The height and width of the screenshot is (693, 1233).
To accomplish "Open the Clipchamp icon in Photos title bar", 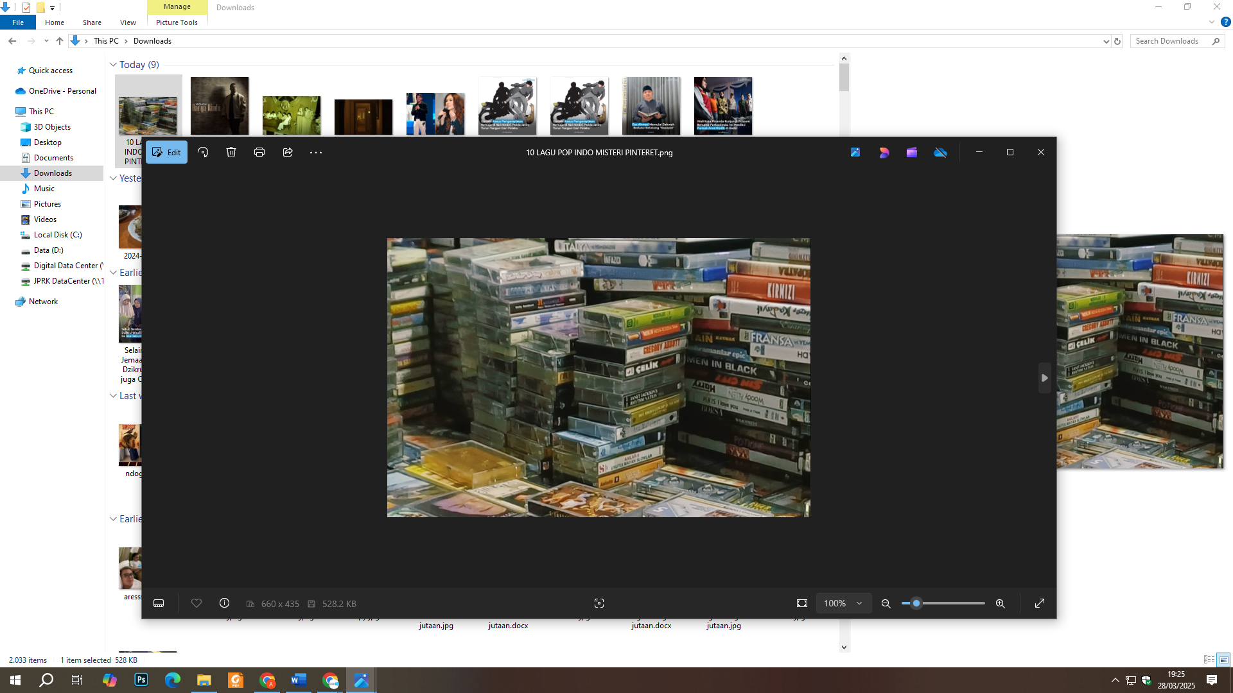I will 912,152.
